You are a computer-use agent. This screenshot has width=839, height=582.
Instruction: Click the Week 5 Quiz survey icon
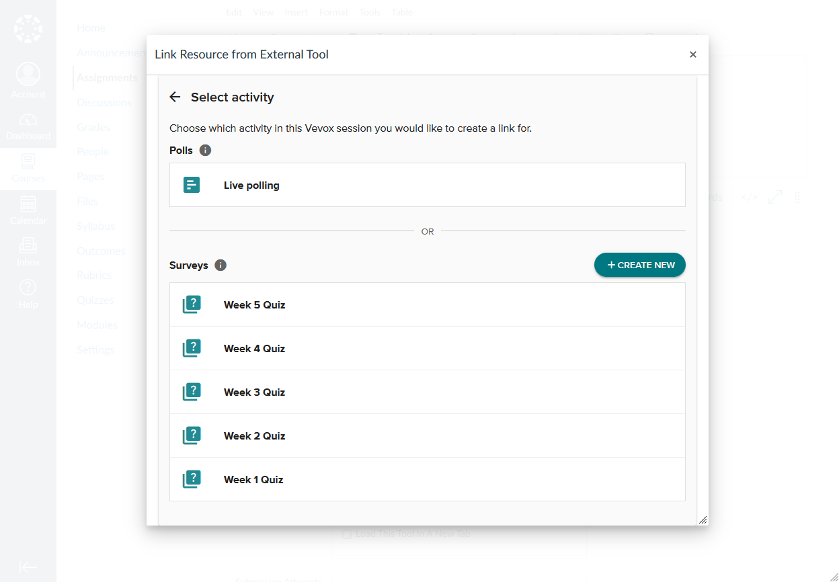coord(192,304)
